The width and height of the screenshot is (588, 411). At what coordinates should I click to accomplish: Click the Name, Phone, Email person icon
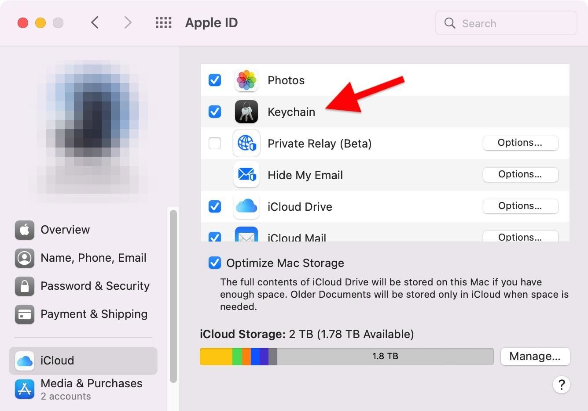25,258
